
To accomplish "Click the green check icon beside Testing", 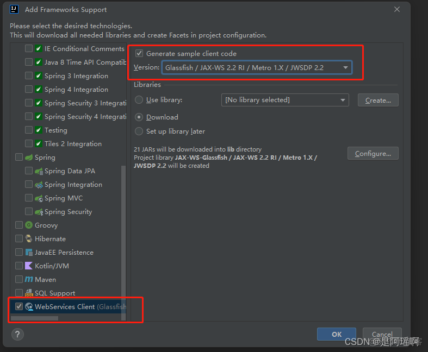I will pos(39,130).
